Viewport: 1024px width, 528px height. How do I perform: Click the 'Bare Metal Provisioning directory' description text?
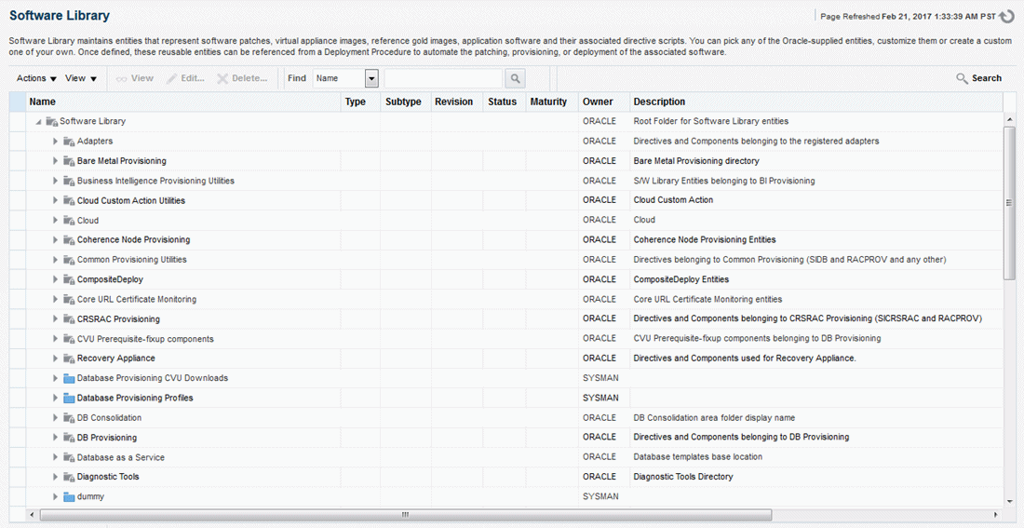pos(696,161)
